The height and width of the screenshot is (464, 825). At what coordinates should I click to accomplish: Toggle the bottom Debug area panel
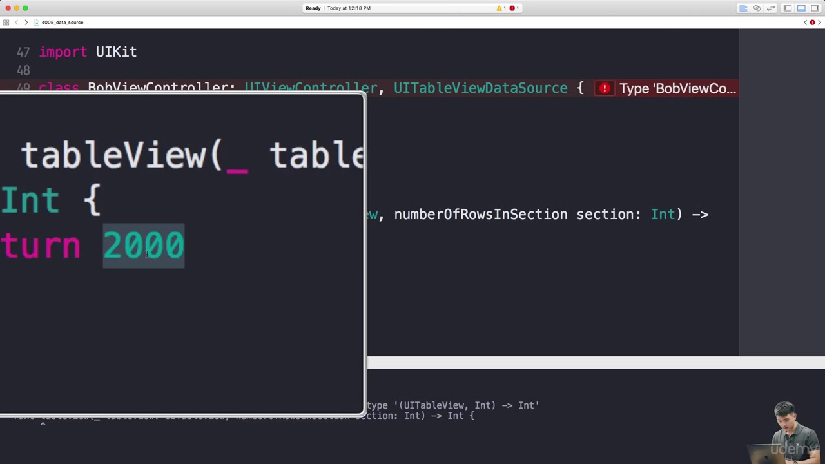coord(801,8)
